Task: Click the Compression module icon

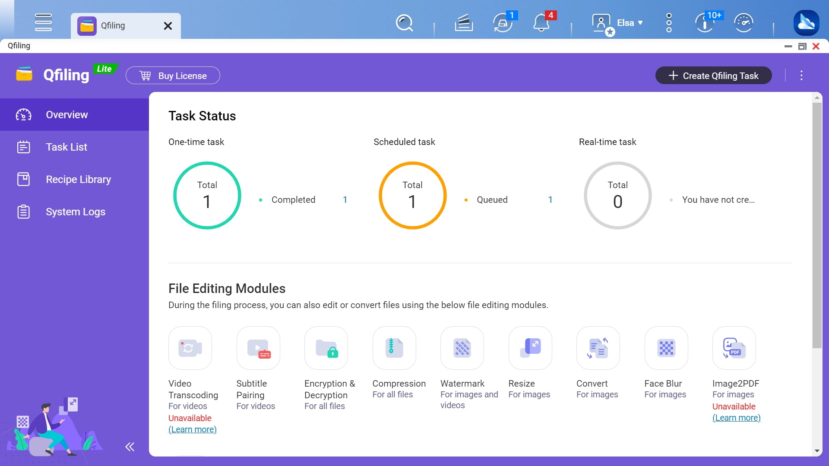Action: 393,348
